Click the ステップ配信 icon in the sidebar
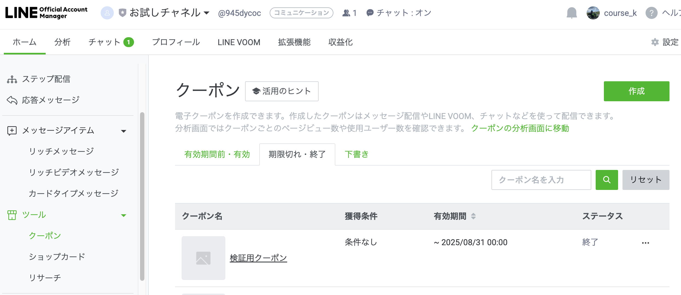 click(12, 79)
